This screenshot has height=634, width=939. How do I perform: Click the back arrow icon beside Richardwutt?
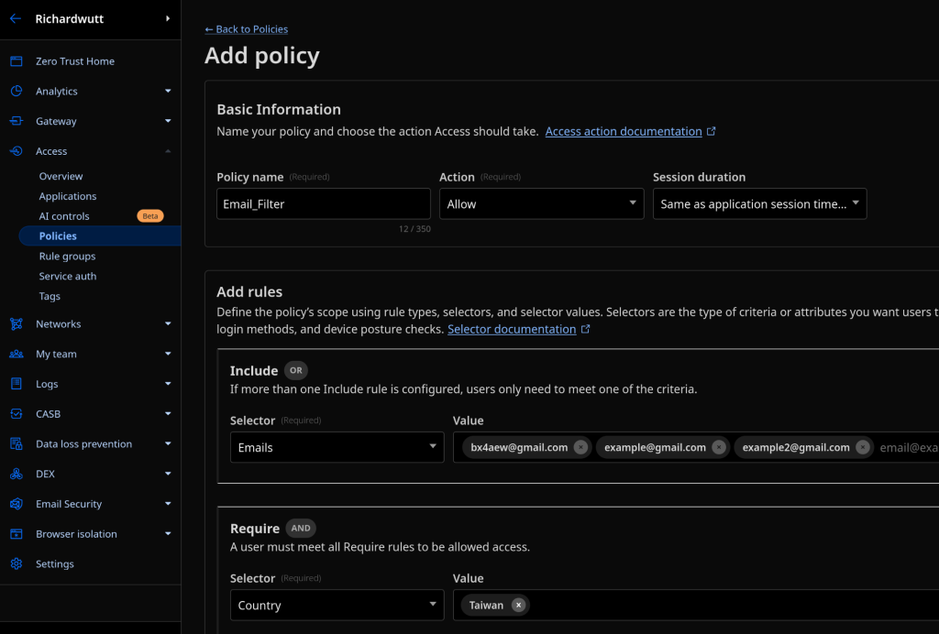[x=15, y=18]
